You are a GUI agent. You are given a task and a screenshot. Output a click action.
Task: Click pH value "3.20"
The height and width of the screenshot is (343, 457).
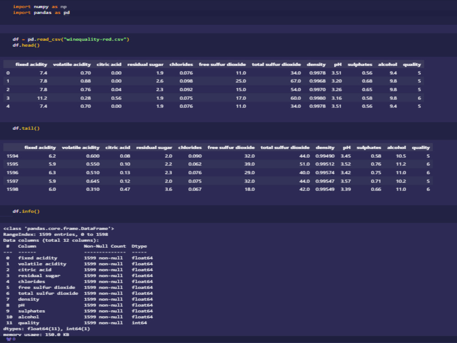(x=336, y=81)
